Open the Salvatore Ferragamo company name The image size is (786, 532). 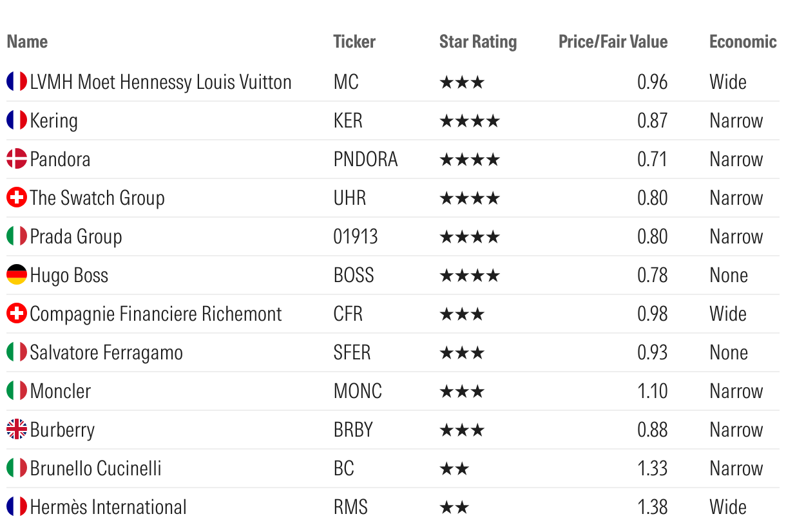(106, 353)
